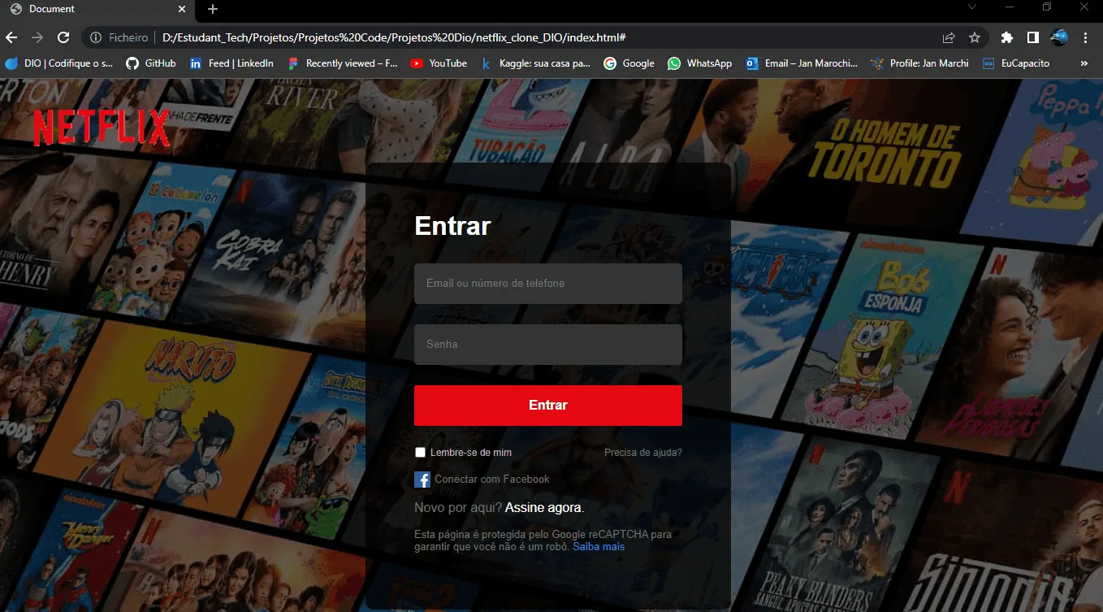Viewport: 1103px width, 612px height.
Task: Open the EuCapacito bookmark
Action: (1016, 63)
